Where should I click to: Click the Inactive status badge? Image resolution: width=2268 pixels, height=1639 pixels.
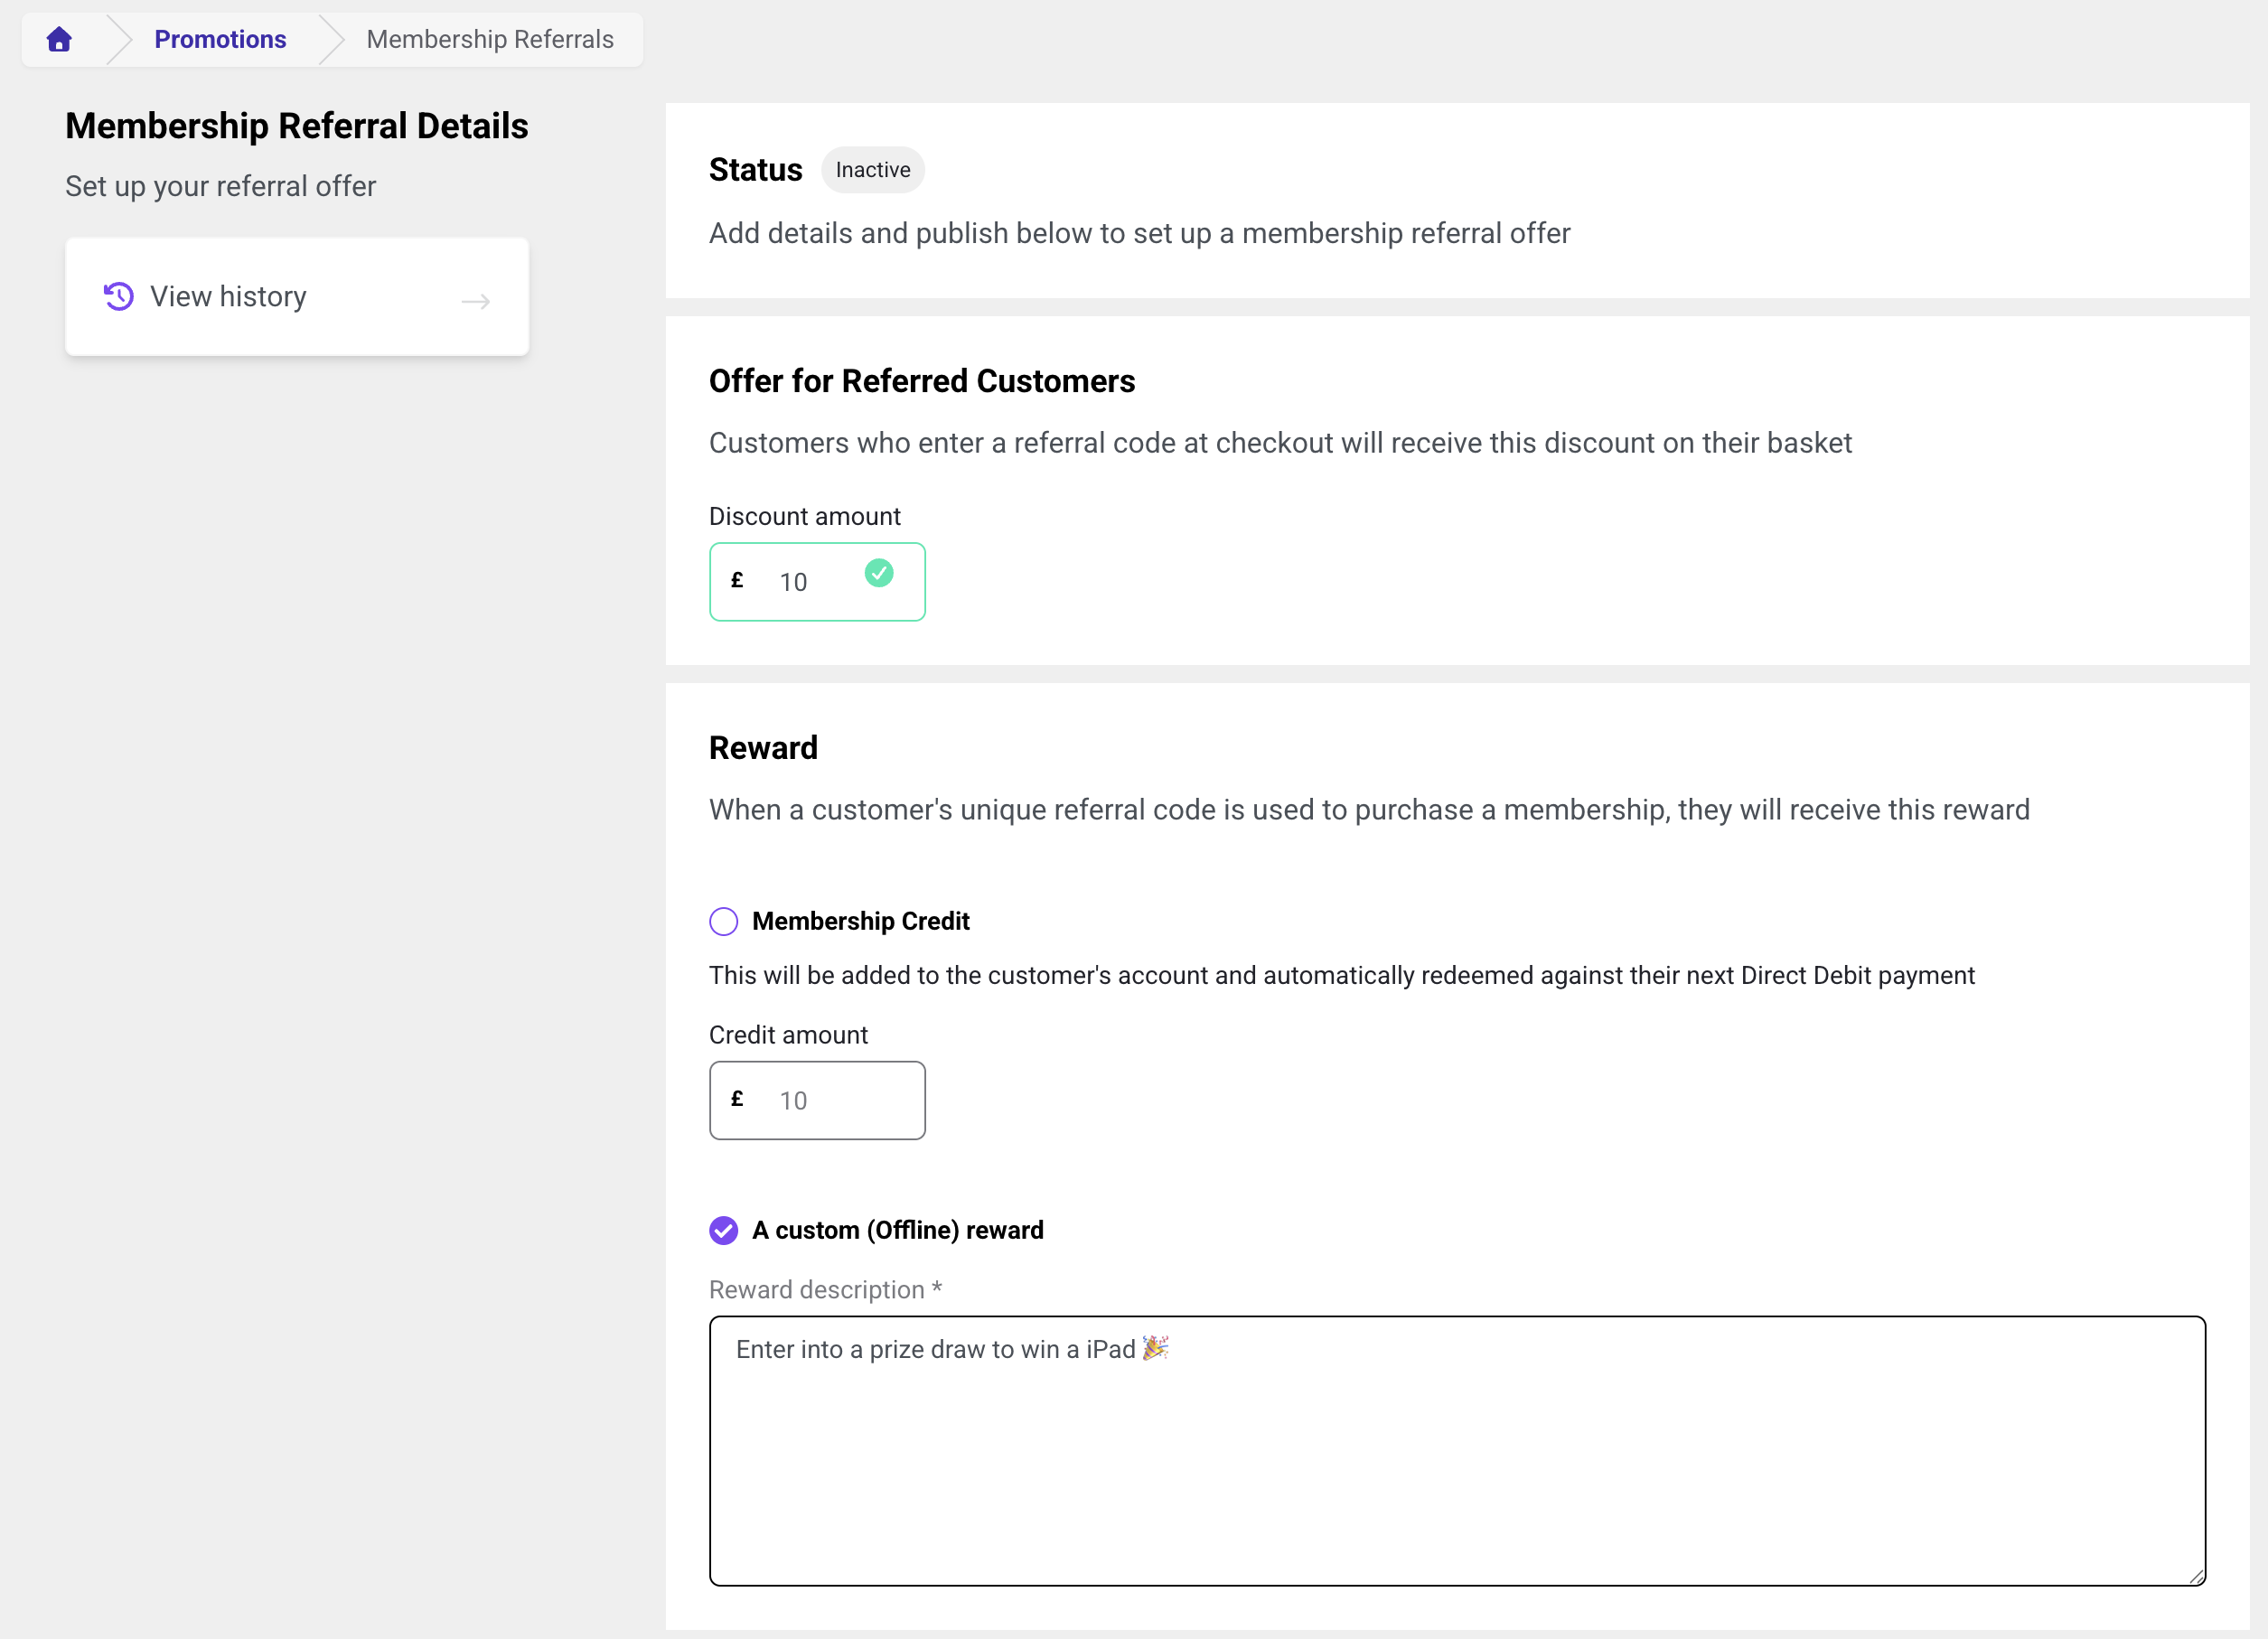872,170
